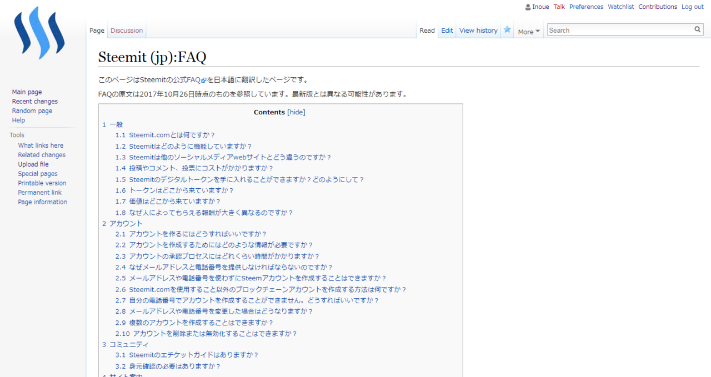
Task: Jump to contents section 1 一般
Action: click(112, 124)
